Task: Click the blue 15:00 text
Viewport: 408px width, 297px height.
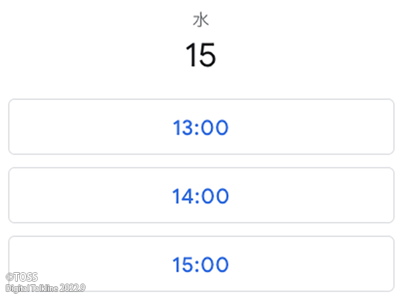Action: (x=201, y=264)
